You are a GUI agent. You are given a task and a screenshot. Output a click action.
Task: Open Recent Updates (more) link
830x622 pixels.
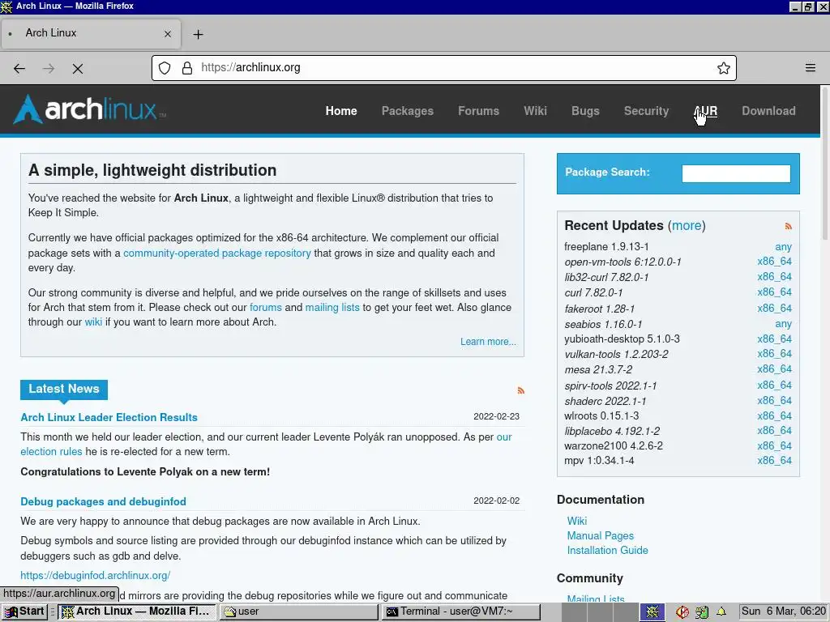[687, 225]
